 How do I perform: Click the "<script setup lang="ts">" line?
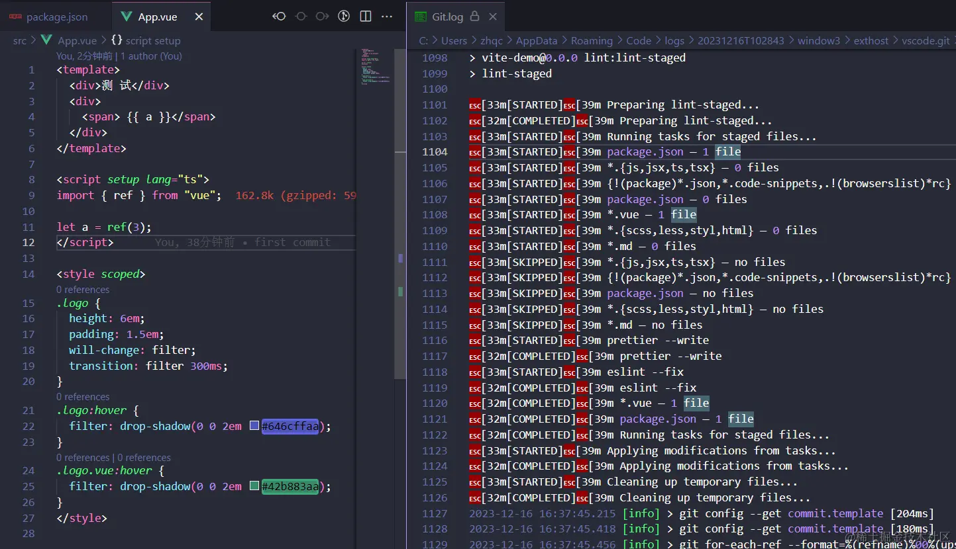[133, 179]
